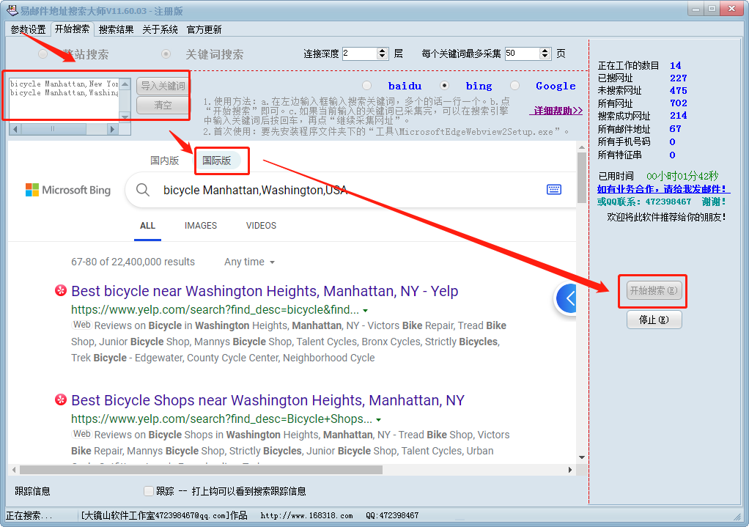This screenshot has height=527, width=749.
Task: Switch Bing to 国内版
Action: click(x=165, y=161)
